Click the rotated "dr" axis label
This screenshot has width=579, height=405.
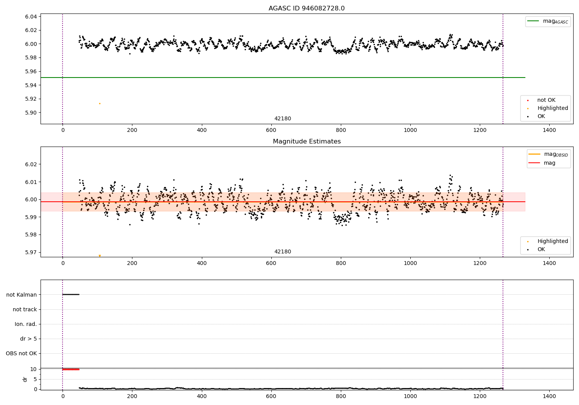(25, 379)
